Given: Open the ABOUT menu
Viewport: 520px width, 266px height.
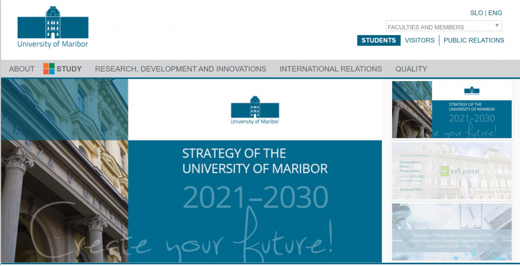Looking at the screenshot, I should (x=22, y=69).
